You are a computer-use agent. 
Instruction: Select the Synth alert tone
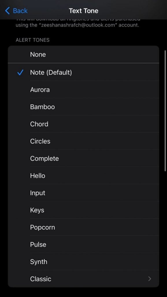click(84, 262)
